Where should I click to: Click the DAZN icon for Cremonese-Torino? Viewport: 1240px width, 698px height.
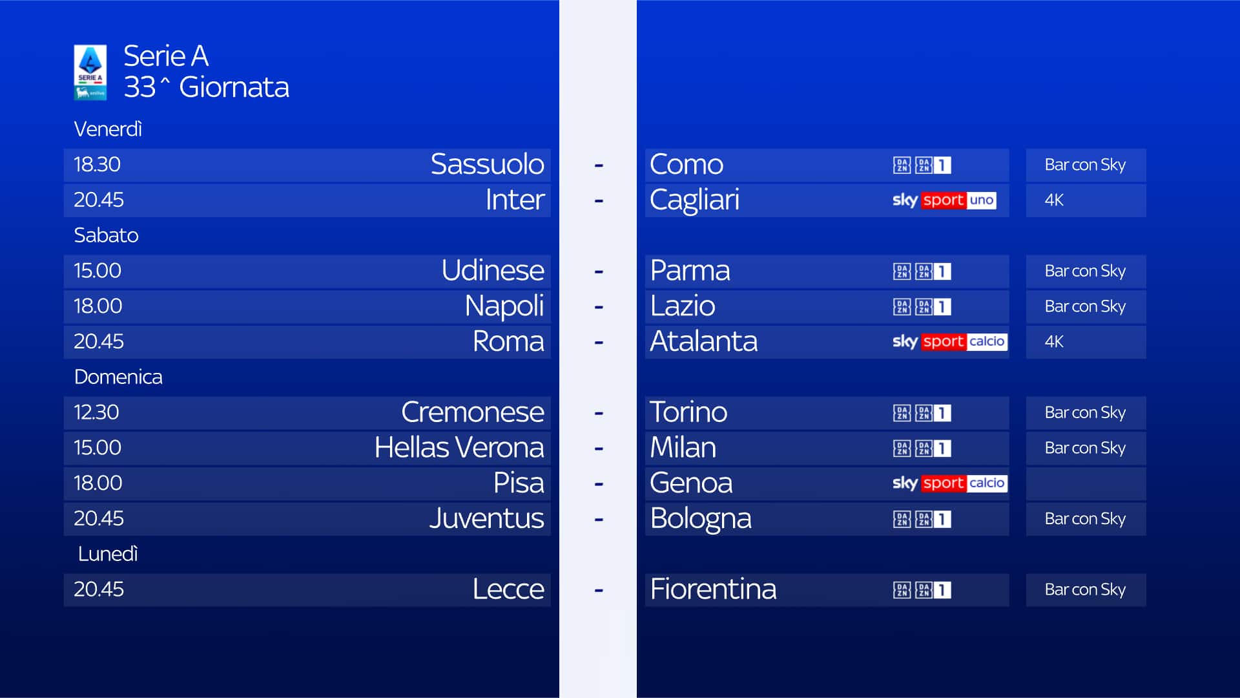pos(902,413)
